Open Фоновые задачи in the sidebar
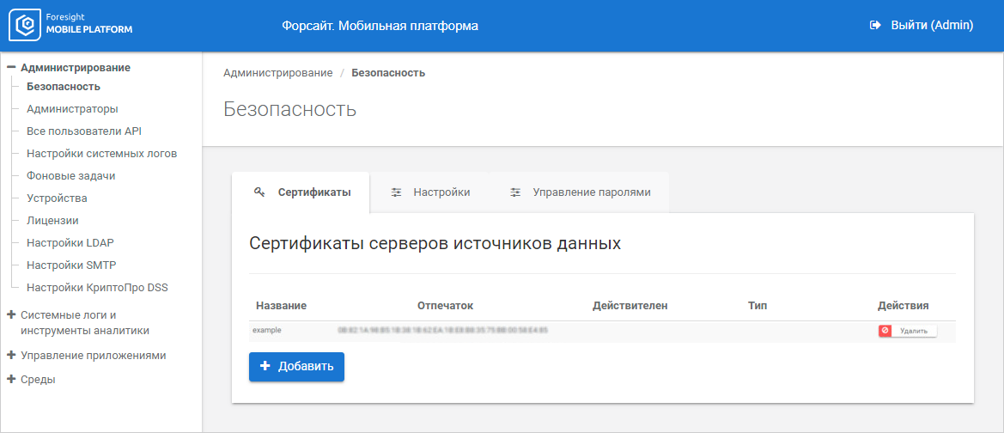This screenshot has width=1004, height=433. click(x=71, y=175)
